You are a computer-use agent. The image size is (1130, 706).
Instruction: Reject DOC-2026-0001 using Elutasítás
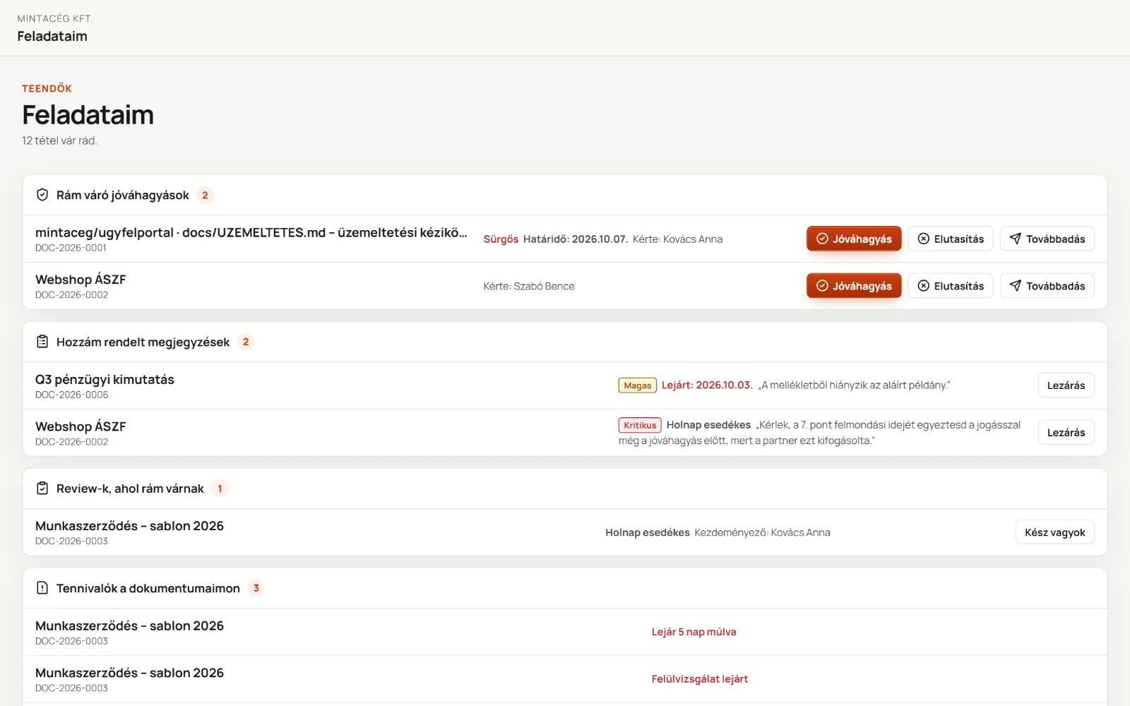pos(951,239)
